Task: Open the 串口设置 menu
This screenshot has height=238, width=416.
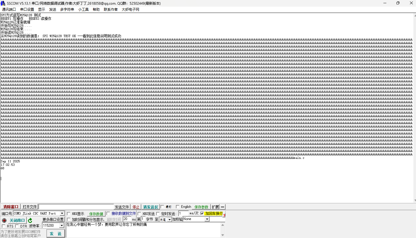Action: point(27,9)
